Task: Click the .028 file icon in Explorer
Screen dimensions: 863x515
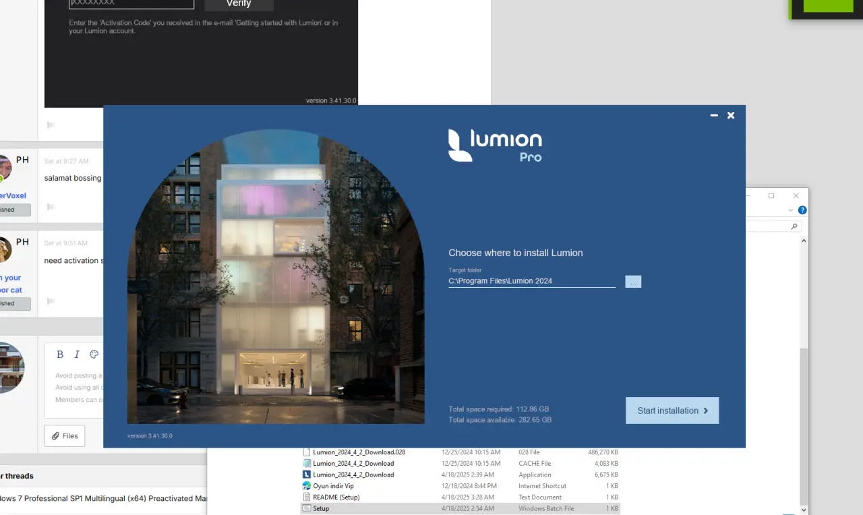Action: (x=307, y=452)
